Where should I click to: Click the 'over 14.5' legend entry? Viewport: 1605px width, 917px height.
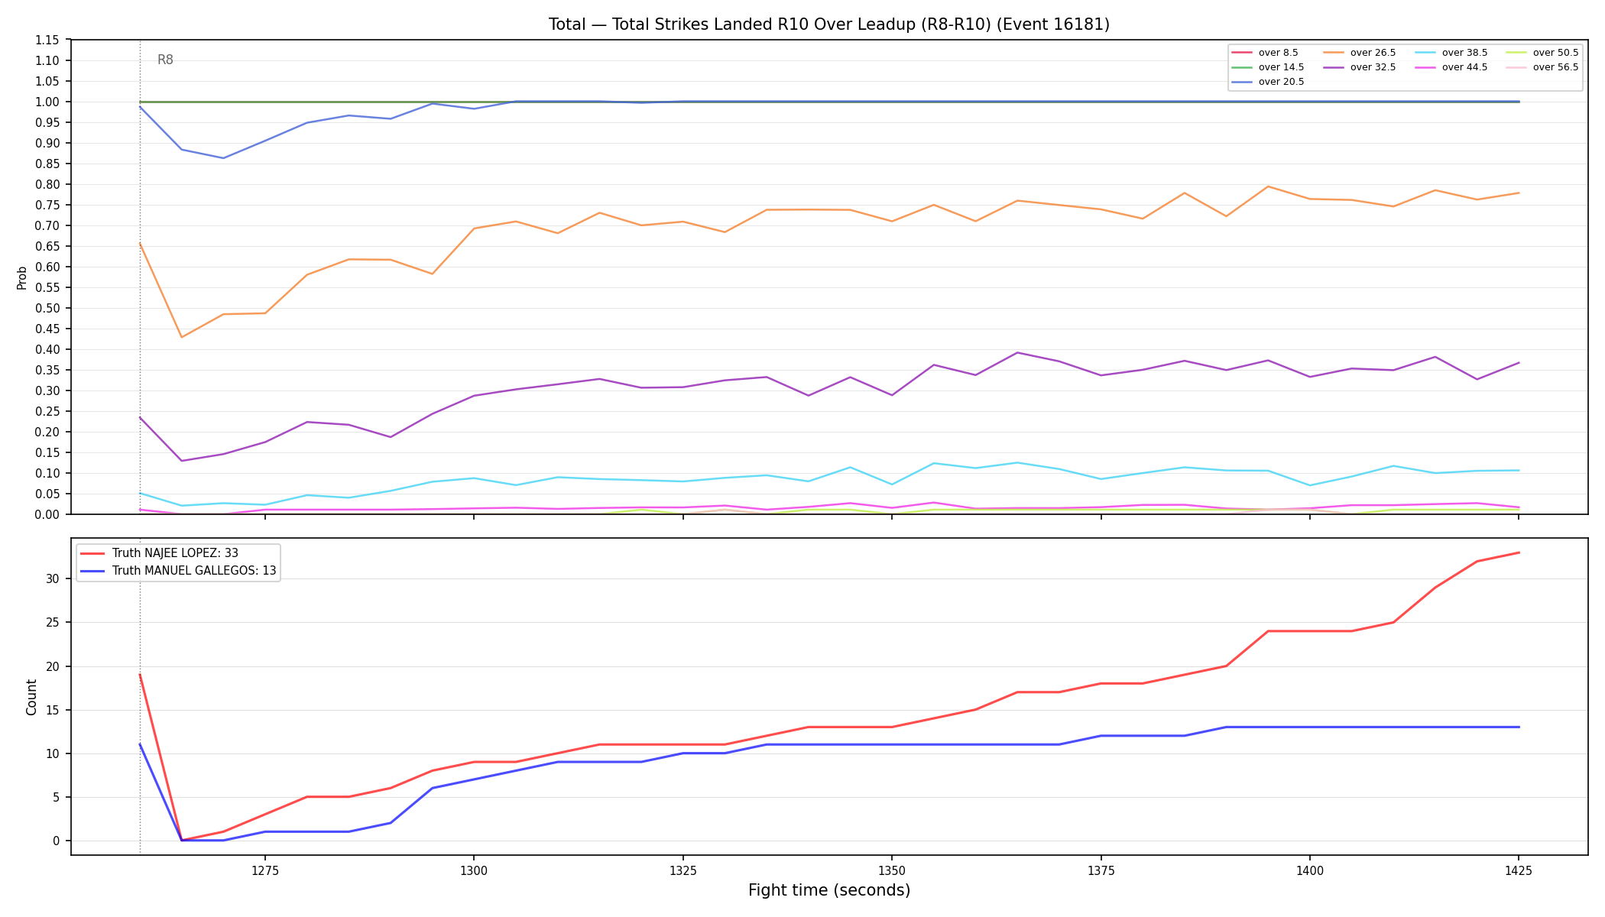pyautogui.click(x=1267, y=67)
